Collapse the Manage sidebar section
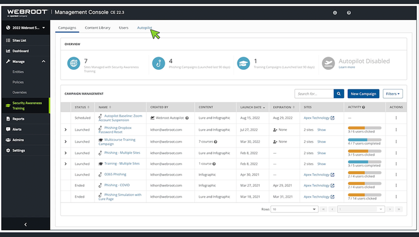The width and height of the screenshot is (419, 237). click(x=44, y=61)
